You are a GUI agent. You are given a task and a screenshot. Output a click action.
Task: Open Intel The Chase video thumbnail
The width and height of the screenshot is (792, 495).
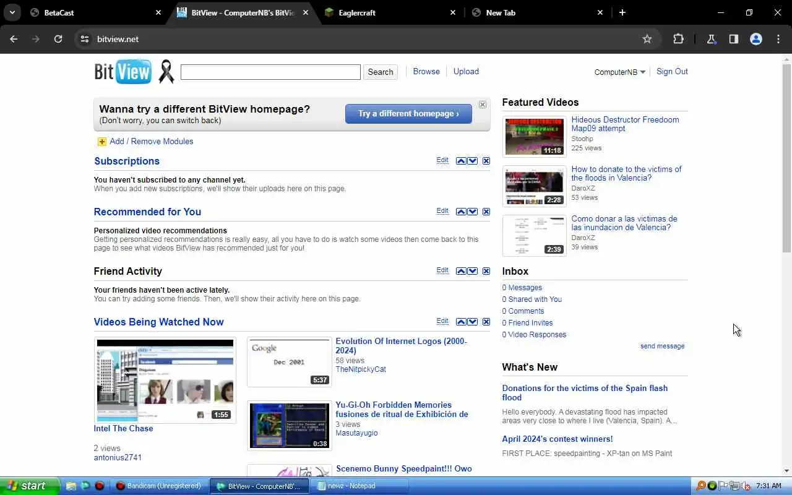coord(165,380)
